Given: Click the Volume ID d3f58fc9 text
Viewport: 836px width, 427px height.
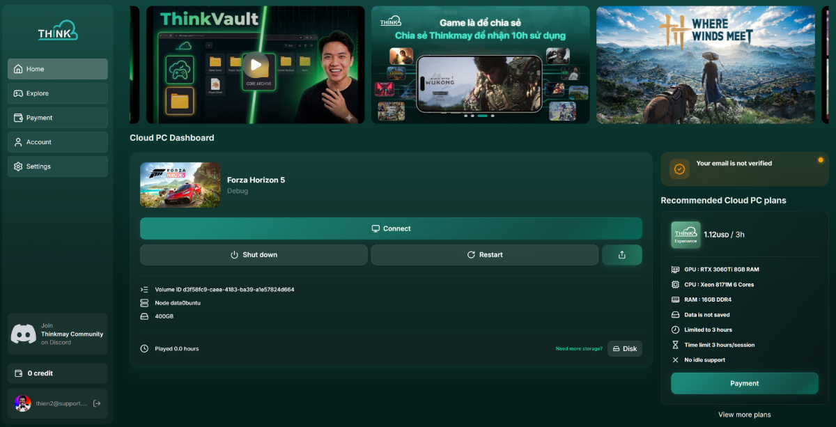Looking at the screenshot, I should [x=224, y=289].
